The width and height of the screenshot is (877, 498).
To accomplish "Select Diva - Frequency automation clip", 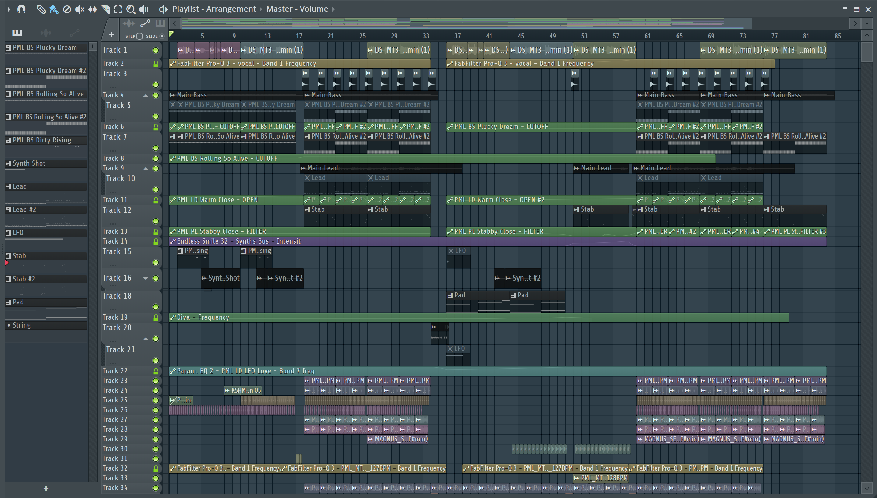I will (x=479, y=317).
